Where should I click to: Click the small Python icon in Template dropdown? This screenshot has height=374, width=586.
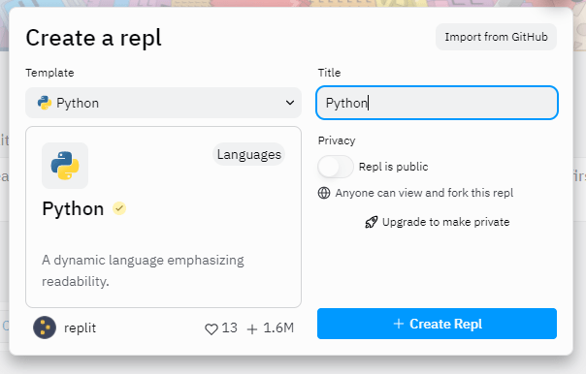point(45,103)
